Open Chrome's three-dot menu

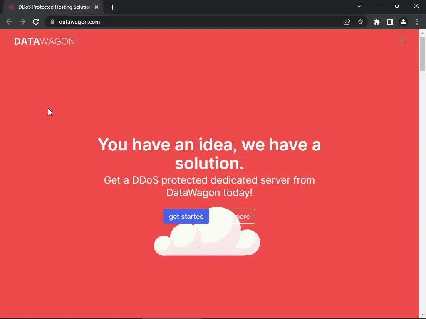click(417, 22)
